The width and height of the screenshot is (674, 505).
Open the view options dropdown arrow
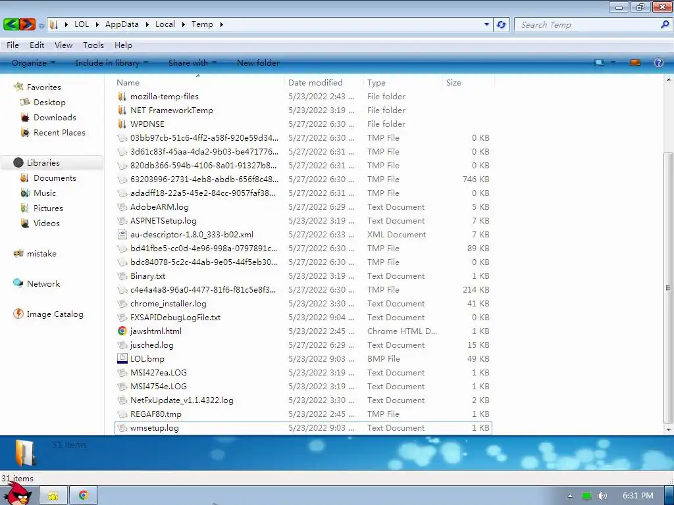click(613, 62)
